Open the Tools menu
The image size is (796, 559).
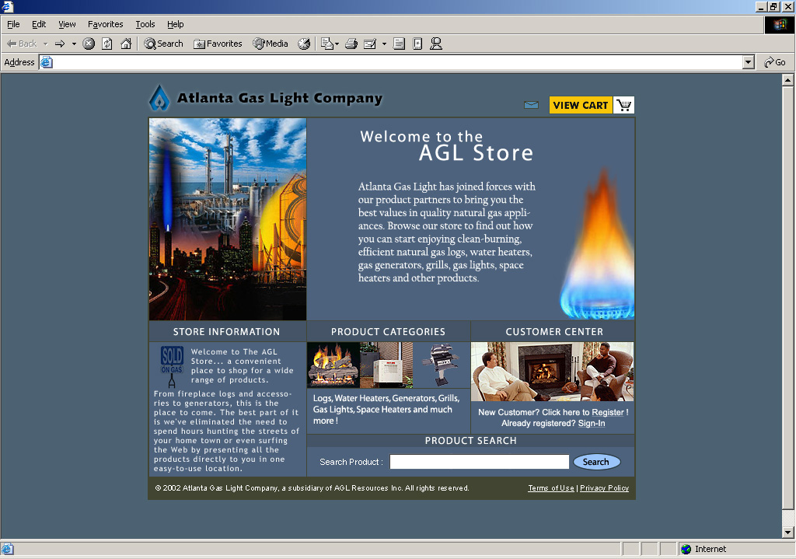(x=145, y=24)
